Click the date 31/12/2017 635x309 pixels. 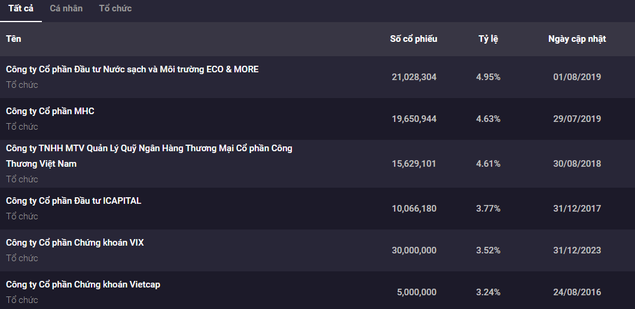pyautogui.click(x=576, y=209)
